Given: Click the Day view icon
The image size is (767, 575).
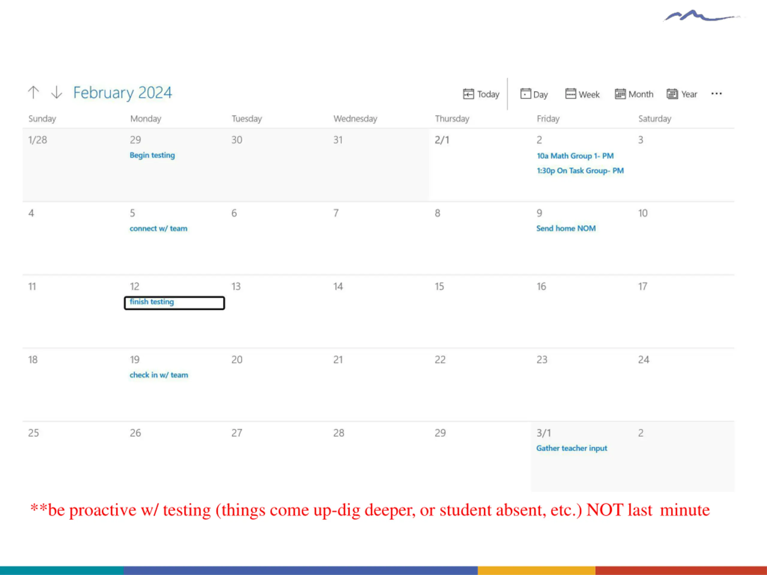Looking at the screenshot, I should click(x=525, y=93).
